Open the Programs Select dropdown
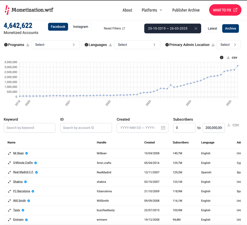 coord(55,45)
